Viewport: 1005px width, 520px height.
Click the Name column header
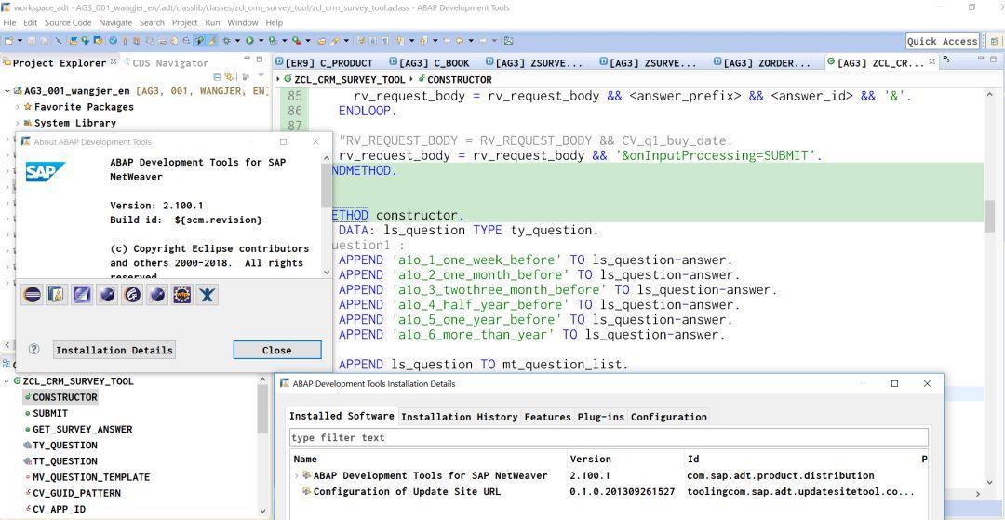pyautogui.click(x=305, y=459)
